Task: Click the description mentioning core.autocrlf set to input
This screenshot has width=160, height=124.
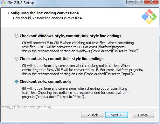Action: coord(82,70)
